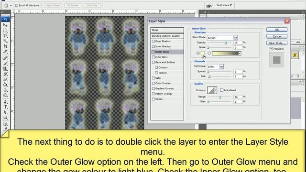Enable the Color Overlay effect
306x172 pixels.
tap(153, 83)
